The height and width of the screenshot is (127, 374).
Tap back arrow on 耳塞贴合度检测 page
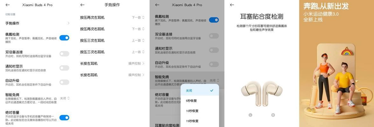point(232,5)
